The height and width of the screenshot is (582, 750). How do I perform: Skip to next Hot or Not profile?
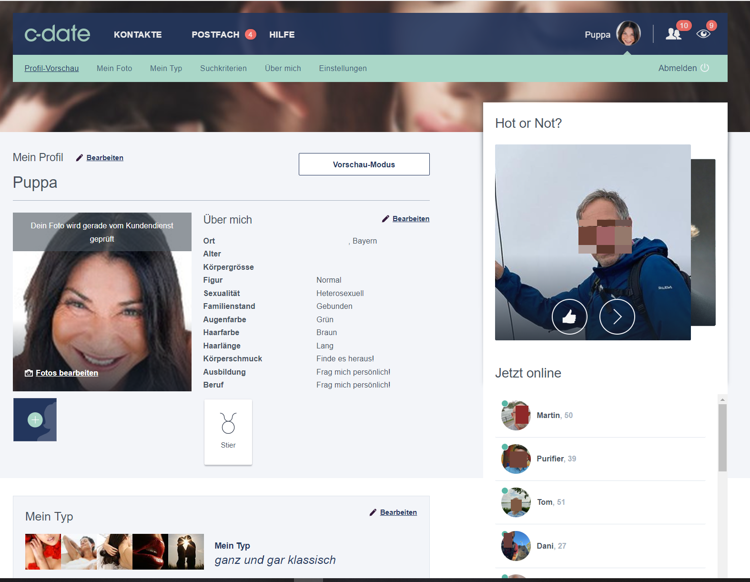pos(617,317)
